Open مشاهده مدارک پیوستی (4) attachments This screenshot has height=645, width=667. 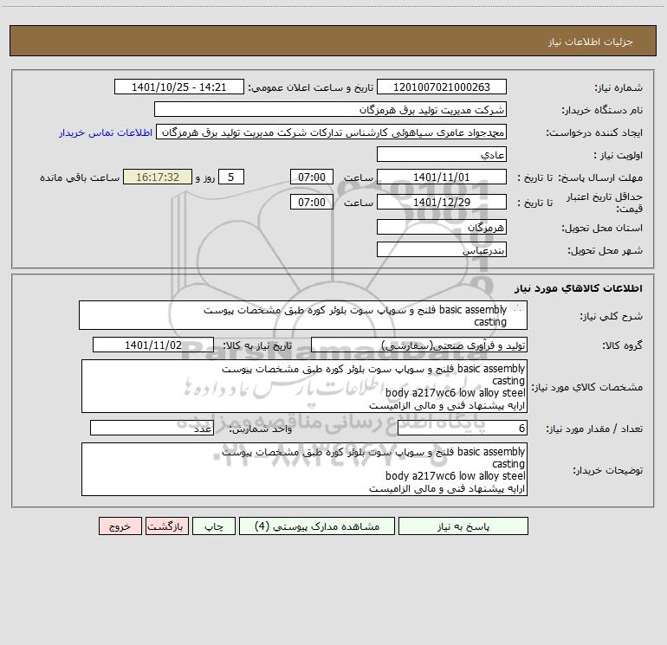pyautogui.click(x=317, y=526)
